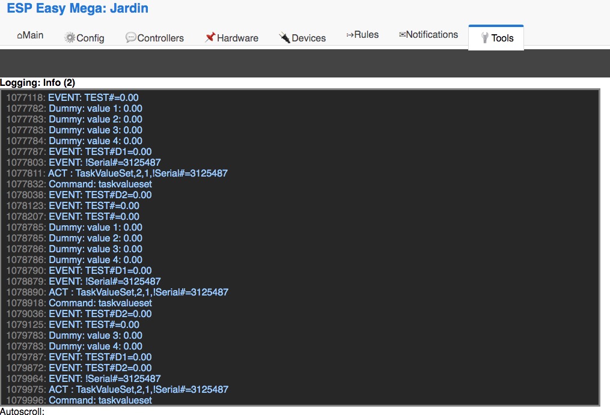Click the ESP Easy Mega: Jardin title
610x415 pixels.
(x=78, y=8)
